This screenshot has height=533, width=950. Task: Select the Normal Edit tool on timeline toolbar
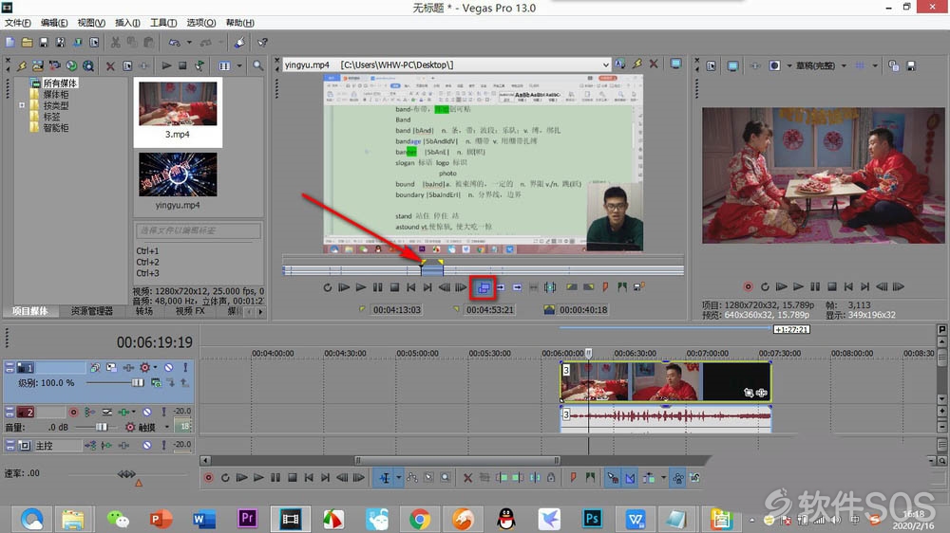pos(385,478)
